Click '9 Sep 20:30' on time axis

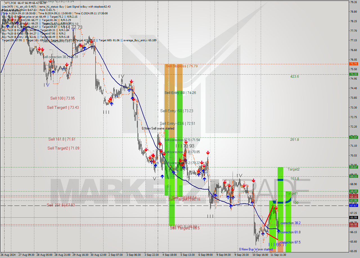(241, 255)
